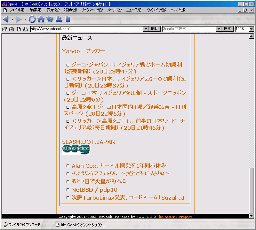This screenshot has width=256, height=230.
Task: Open The XOOPS Project footer link
Action: 174,217
